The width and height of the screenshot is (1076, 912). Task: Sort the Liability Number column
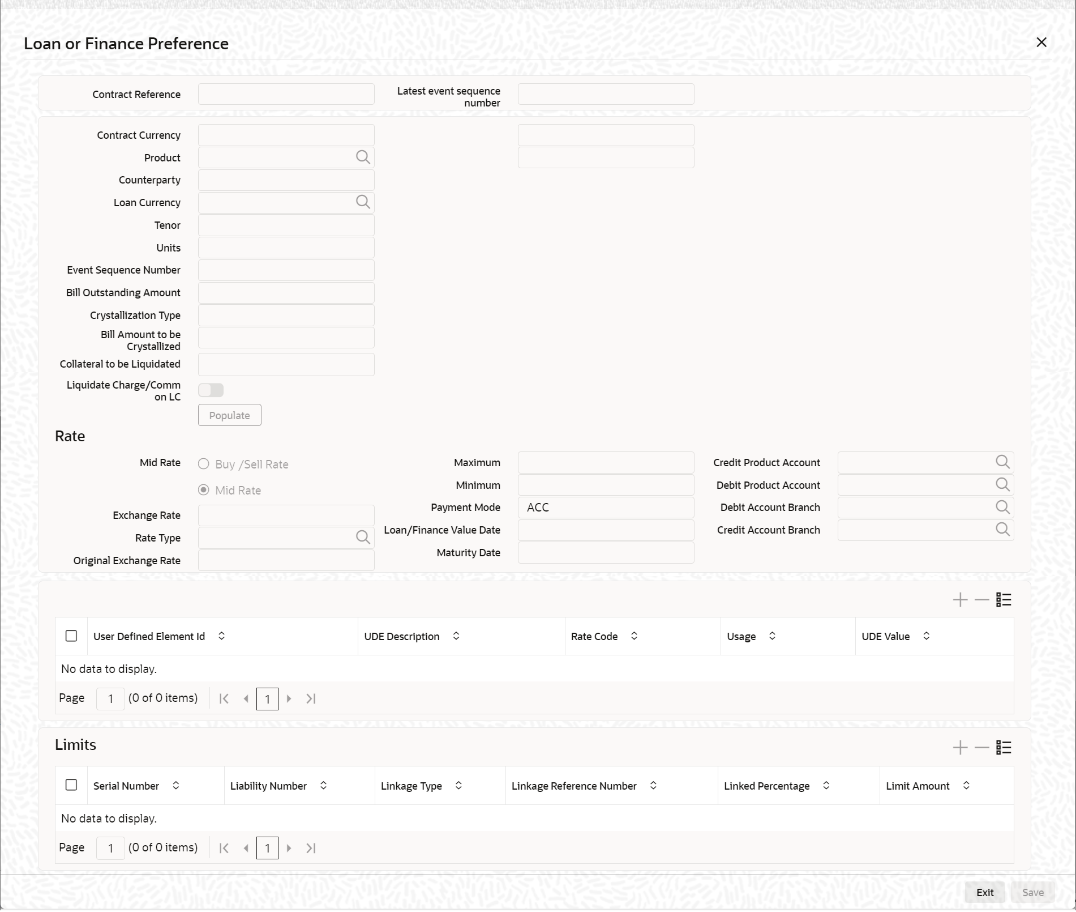point(324,786)
